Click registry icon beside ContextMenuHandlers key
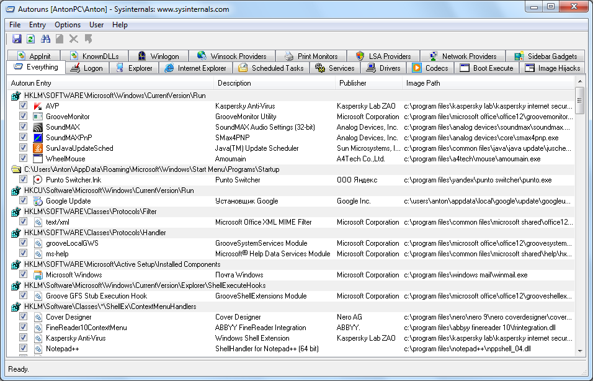593x381 pixels. coord(16,307)
